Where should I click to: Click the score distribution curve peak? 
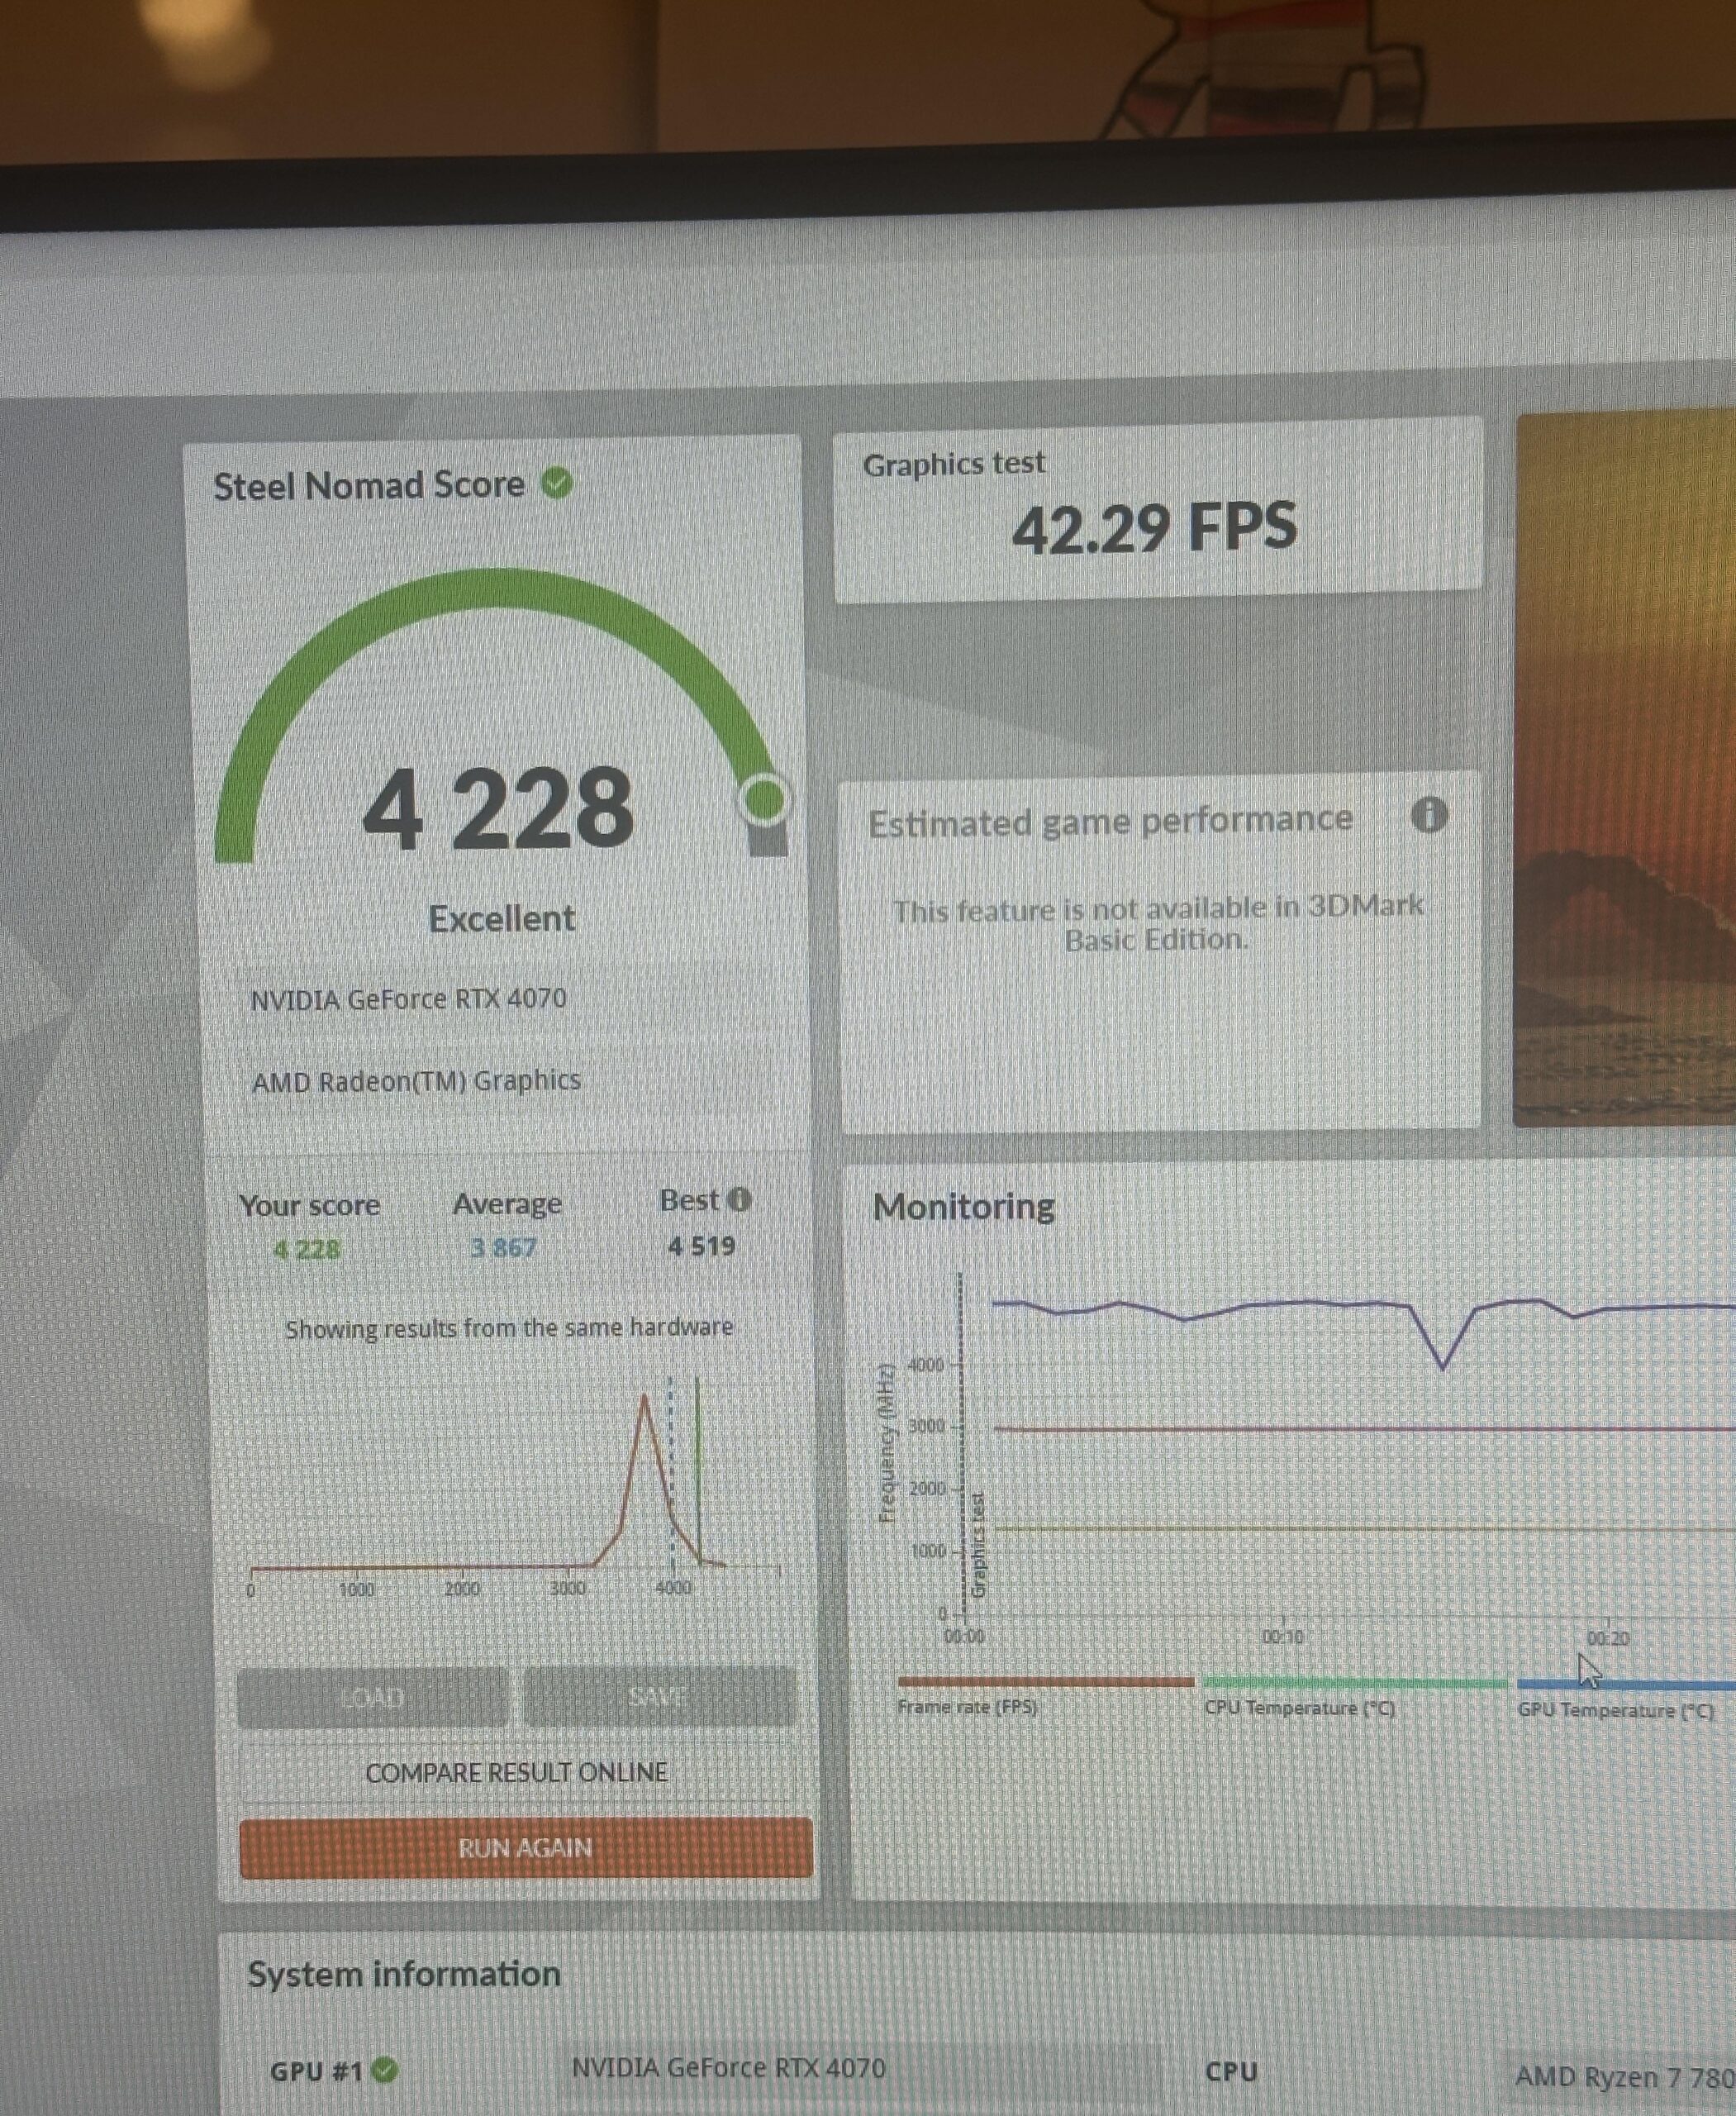(x=645, y=1399)
